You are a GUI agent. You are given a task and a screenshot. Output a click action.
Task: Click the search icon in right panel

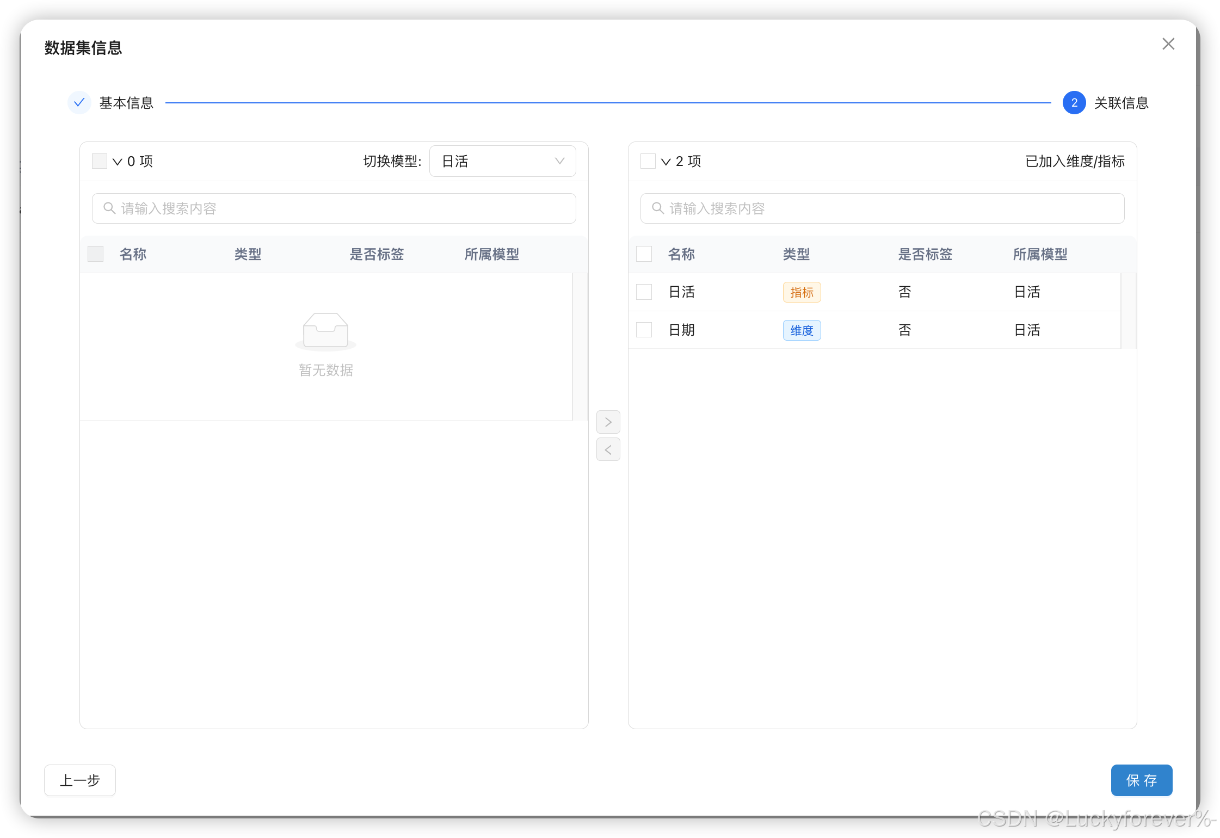click(x=657, y=208)
